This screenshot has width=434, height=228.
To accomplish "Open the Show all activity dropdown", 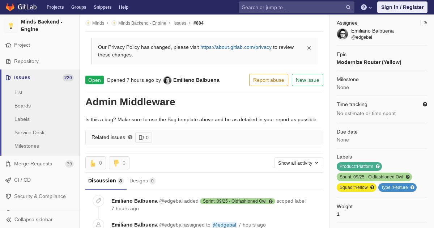I will (299, 163).
